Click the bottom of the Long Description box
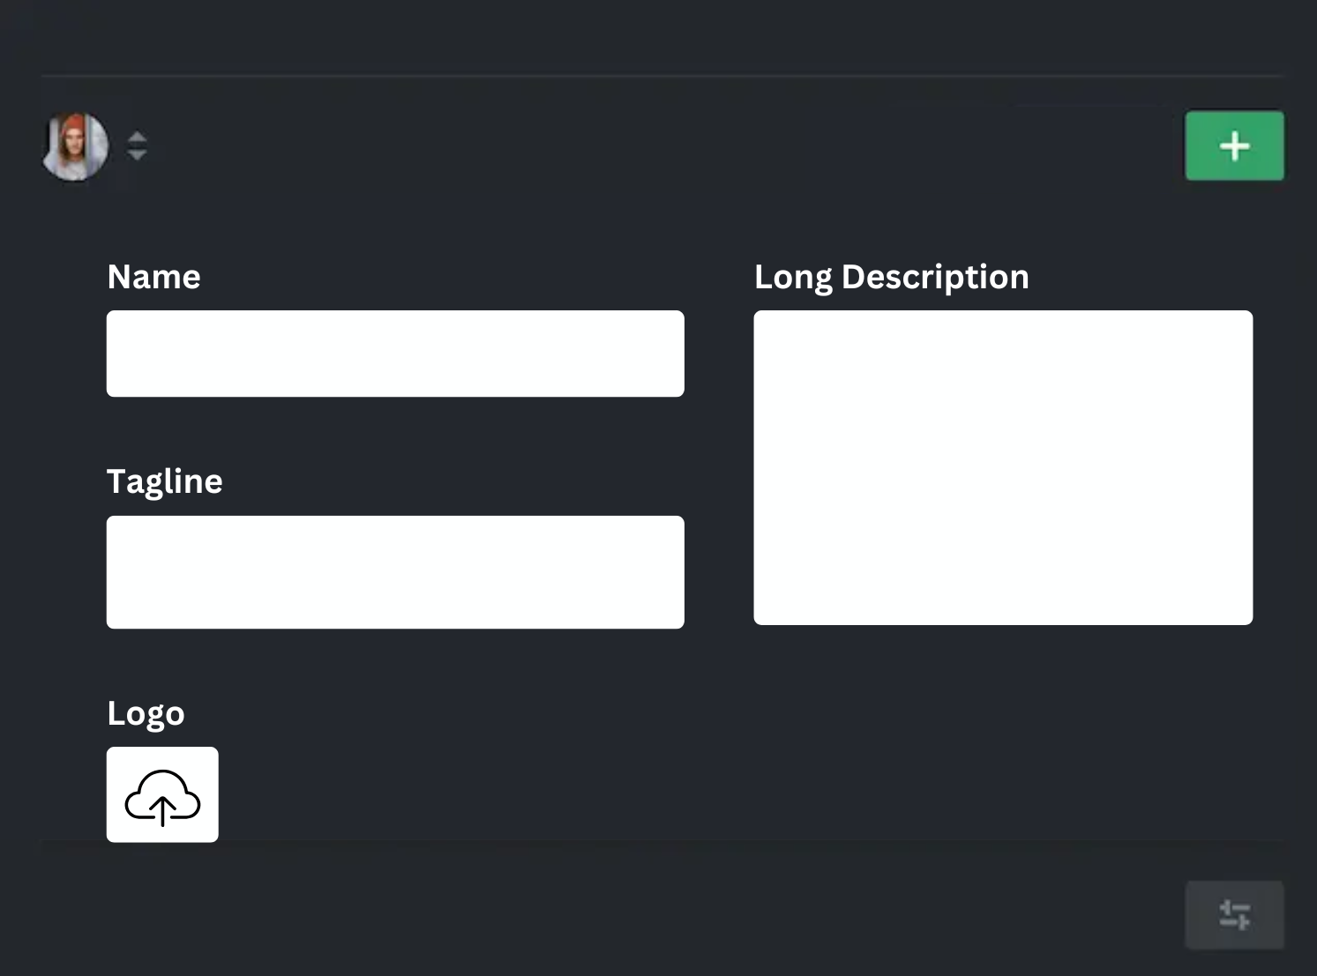Image resolution: width=1317 pixels, height=976 pixels. pos(1003,610)
